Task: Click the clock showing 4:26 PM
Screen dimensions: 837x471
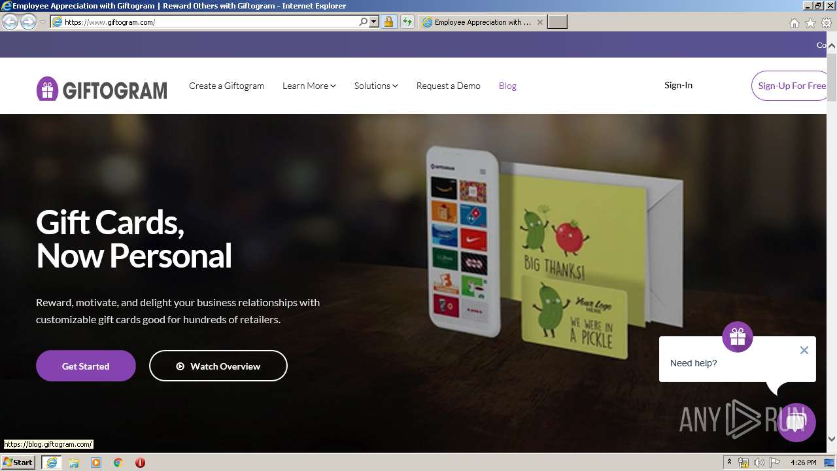Action: [804, 462]
